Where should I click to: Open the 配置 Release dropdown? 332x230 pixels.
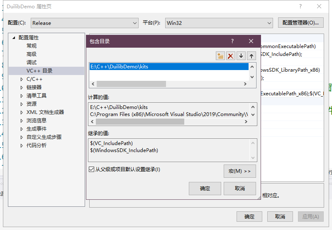pos(84,23)
